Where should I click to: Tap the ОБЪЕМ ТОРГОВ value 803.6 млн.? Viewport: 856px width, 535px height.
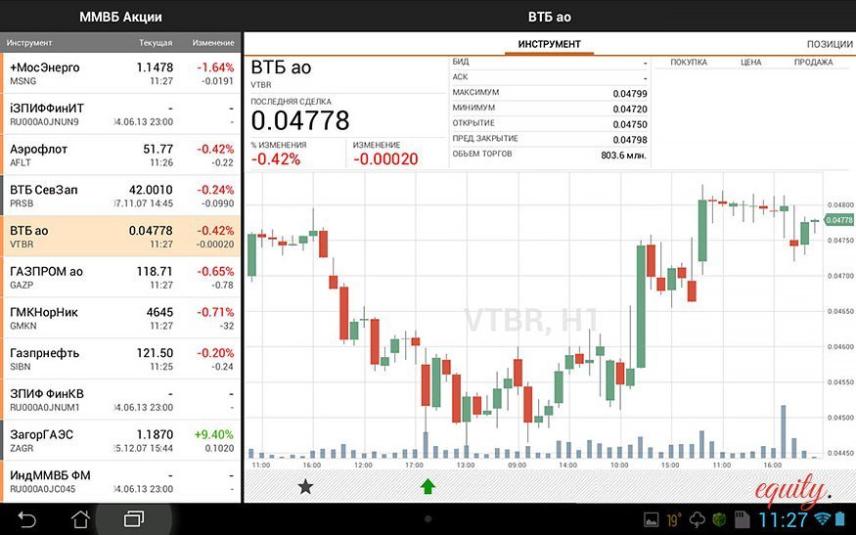tap(623, 156)
